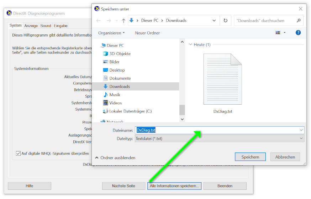Click the Beenden button in DirectX-Diagnoseprogramm
Image resolution: width=311 pixels, height=199 pixels.
point(225,186)
